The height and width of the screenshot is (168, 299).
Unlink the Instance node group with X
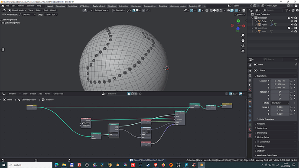(136, 94)
